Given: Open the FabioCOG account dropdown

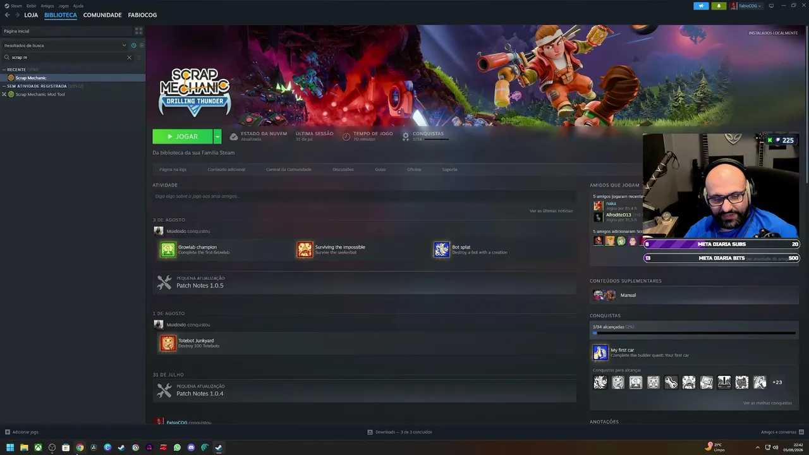Looking at the screenshot, I should click(746, 6).
